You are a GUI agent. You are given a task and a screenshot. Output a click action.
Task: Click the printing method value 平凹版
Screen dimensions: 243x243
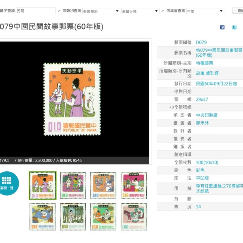(202, 178)
